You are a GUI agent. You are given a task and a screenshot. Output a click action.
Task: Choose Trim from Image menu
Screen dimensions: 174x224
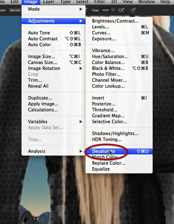point(54,80)
